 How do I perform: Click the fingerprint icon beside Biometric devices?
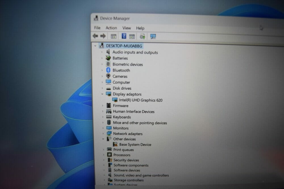(108, 64)
